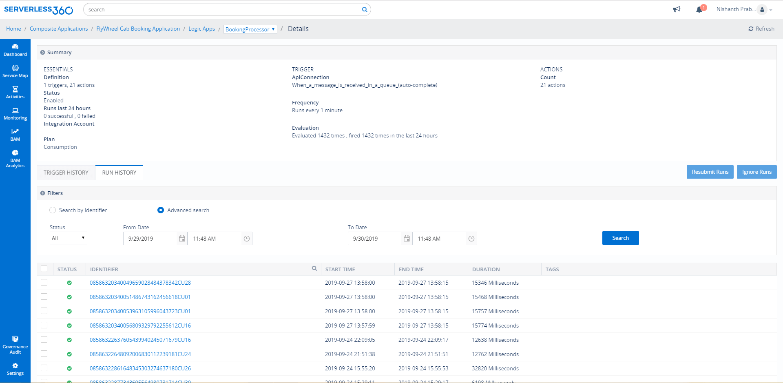Check the run ending 679CU16
783x383 pixels.
point(44,339)
